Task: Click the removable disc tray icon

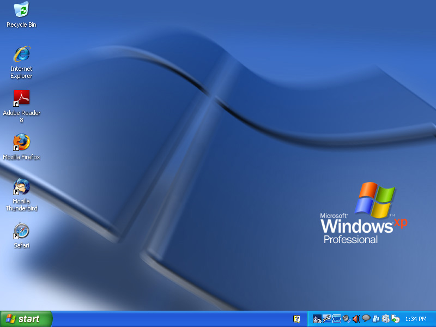Action: pyautogui.click(x=395, y=319)
